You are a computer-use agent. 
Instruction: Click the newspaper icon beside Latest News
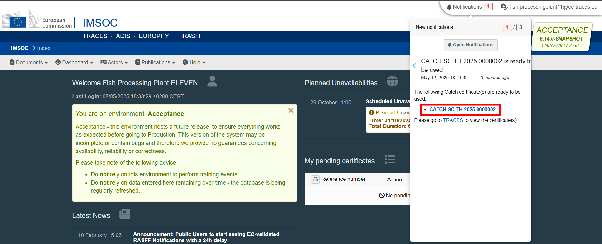(x=125, y=214)
